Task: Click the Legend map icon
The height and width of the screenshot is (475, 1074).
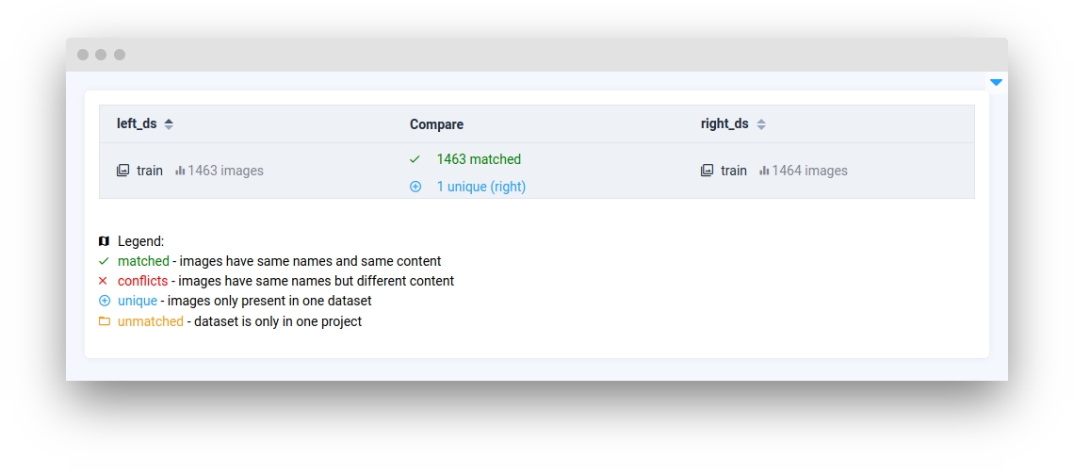Action: pyautogui.click(x=104, y=241)
